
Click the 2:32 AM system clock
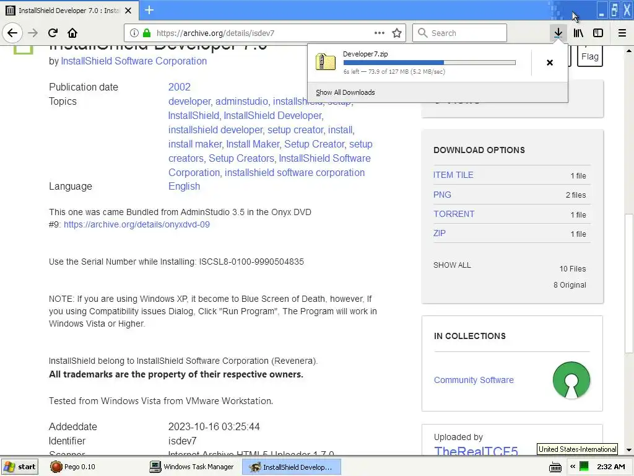pyautogui.click(x=611, y=467)
